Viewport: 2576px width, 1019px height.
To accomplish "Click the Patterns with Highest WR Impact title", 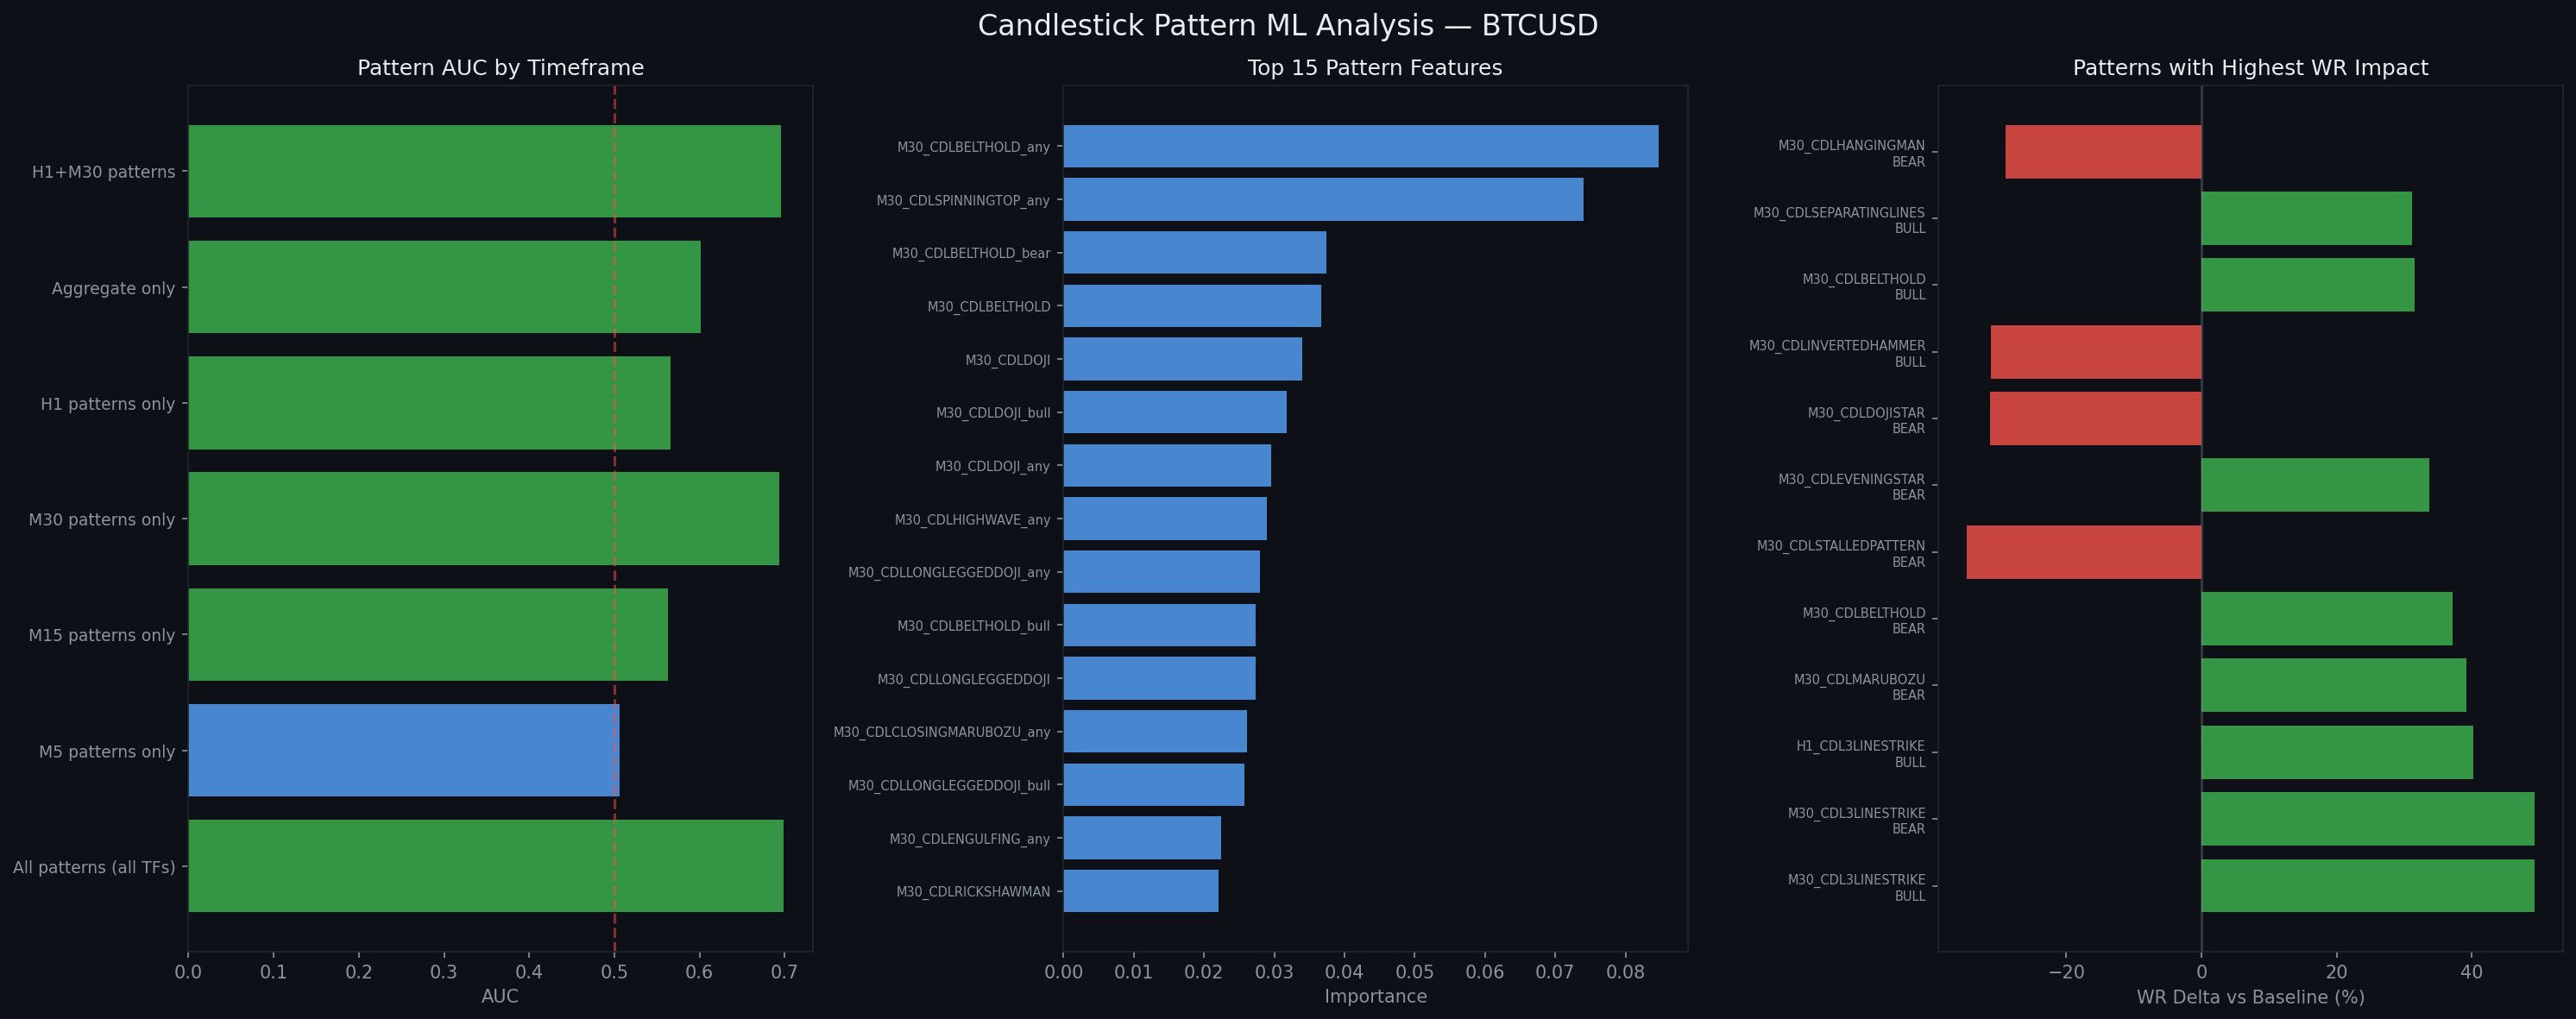I will click(x=2249, y=67).
